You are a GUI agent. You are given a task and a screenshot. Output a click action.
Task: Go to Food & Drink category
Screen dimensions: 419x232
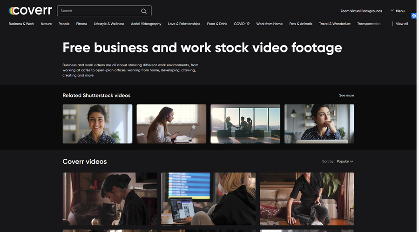point(217,24)
